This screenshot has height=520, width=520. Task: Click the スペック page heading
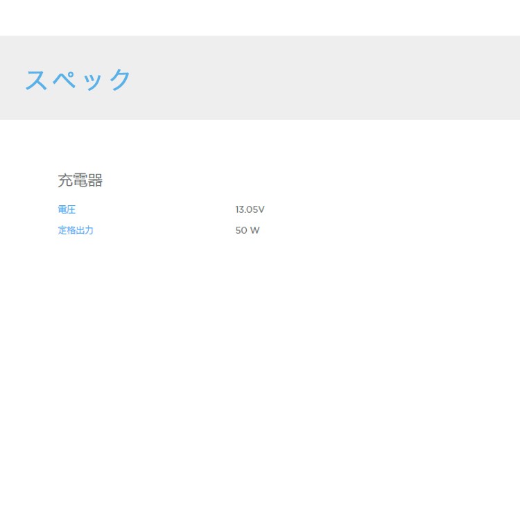[78, 80]
